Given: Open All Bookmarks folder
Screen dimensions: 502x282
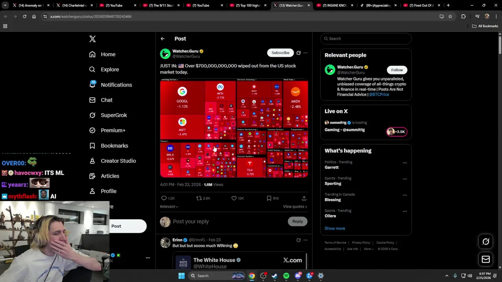Looking at the screenshot, I should click(x=485, y=26).
